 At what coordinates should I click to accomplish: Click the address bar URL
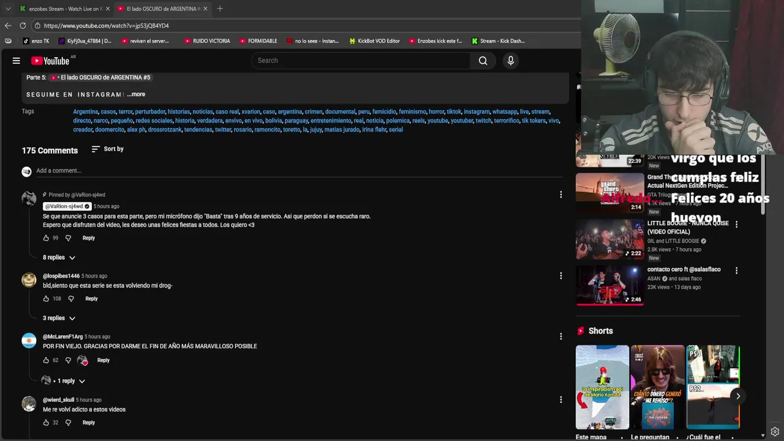pos(107,26)
